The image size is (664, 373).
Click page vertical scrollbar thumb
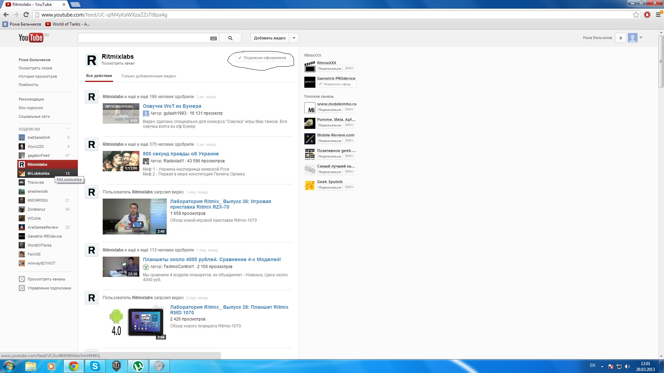tap(661, 61)
